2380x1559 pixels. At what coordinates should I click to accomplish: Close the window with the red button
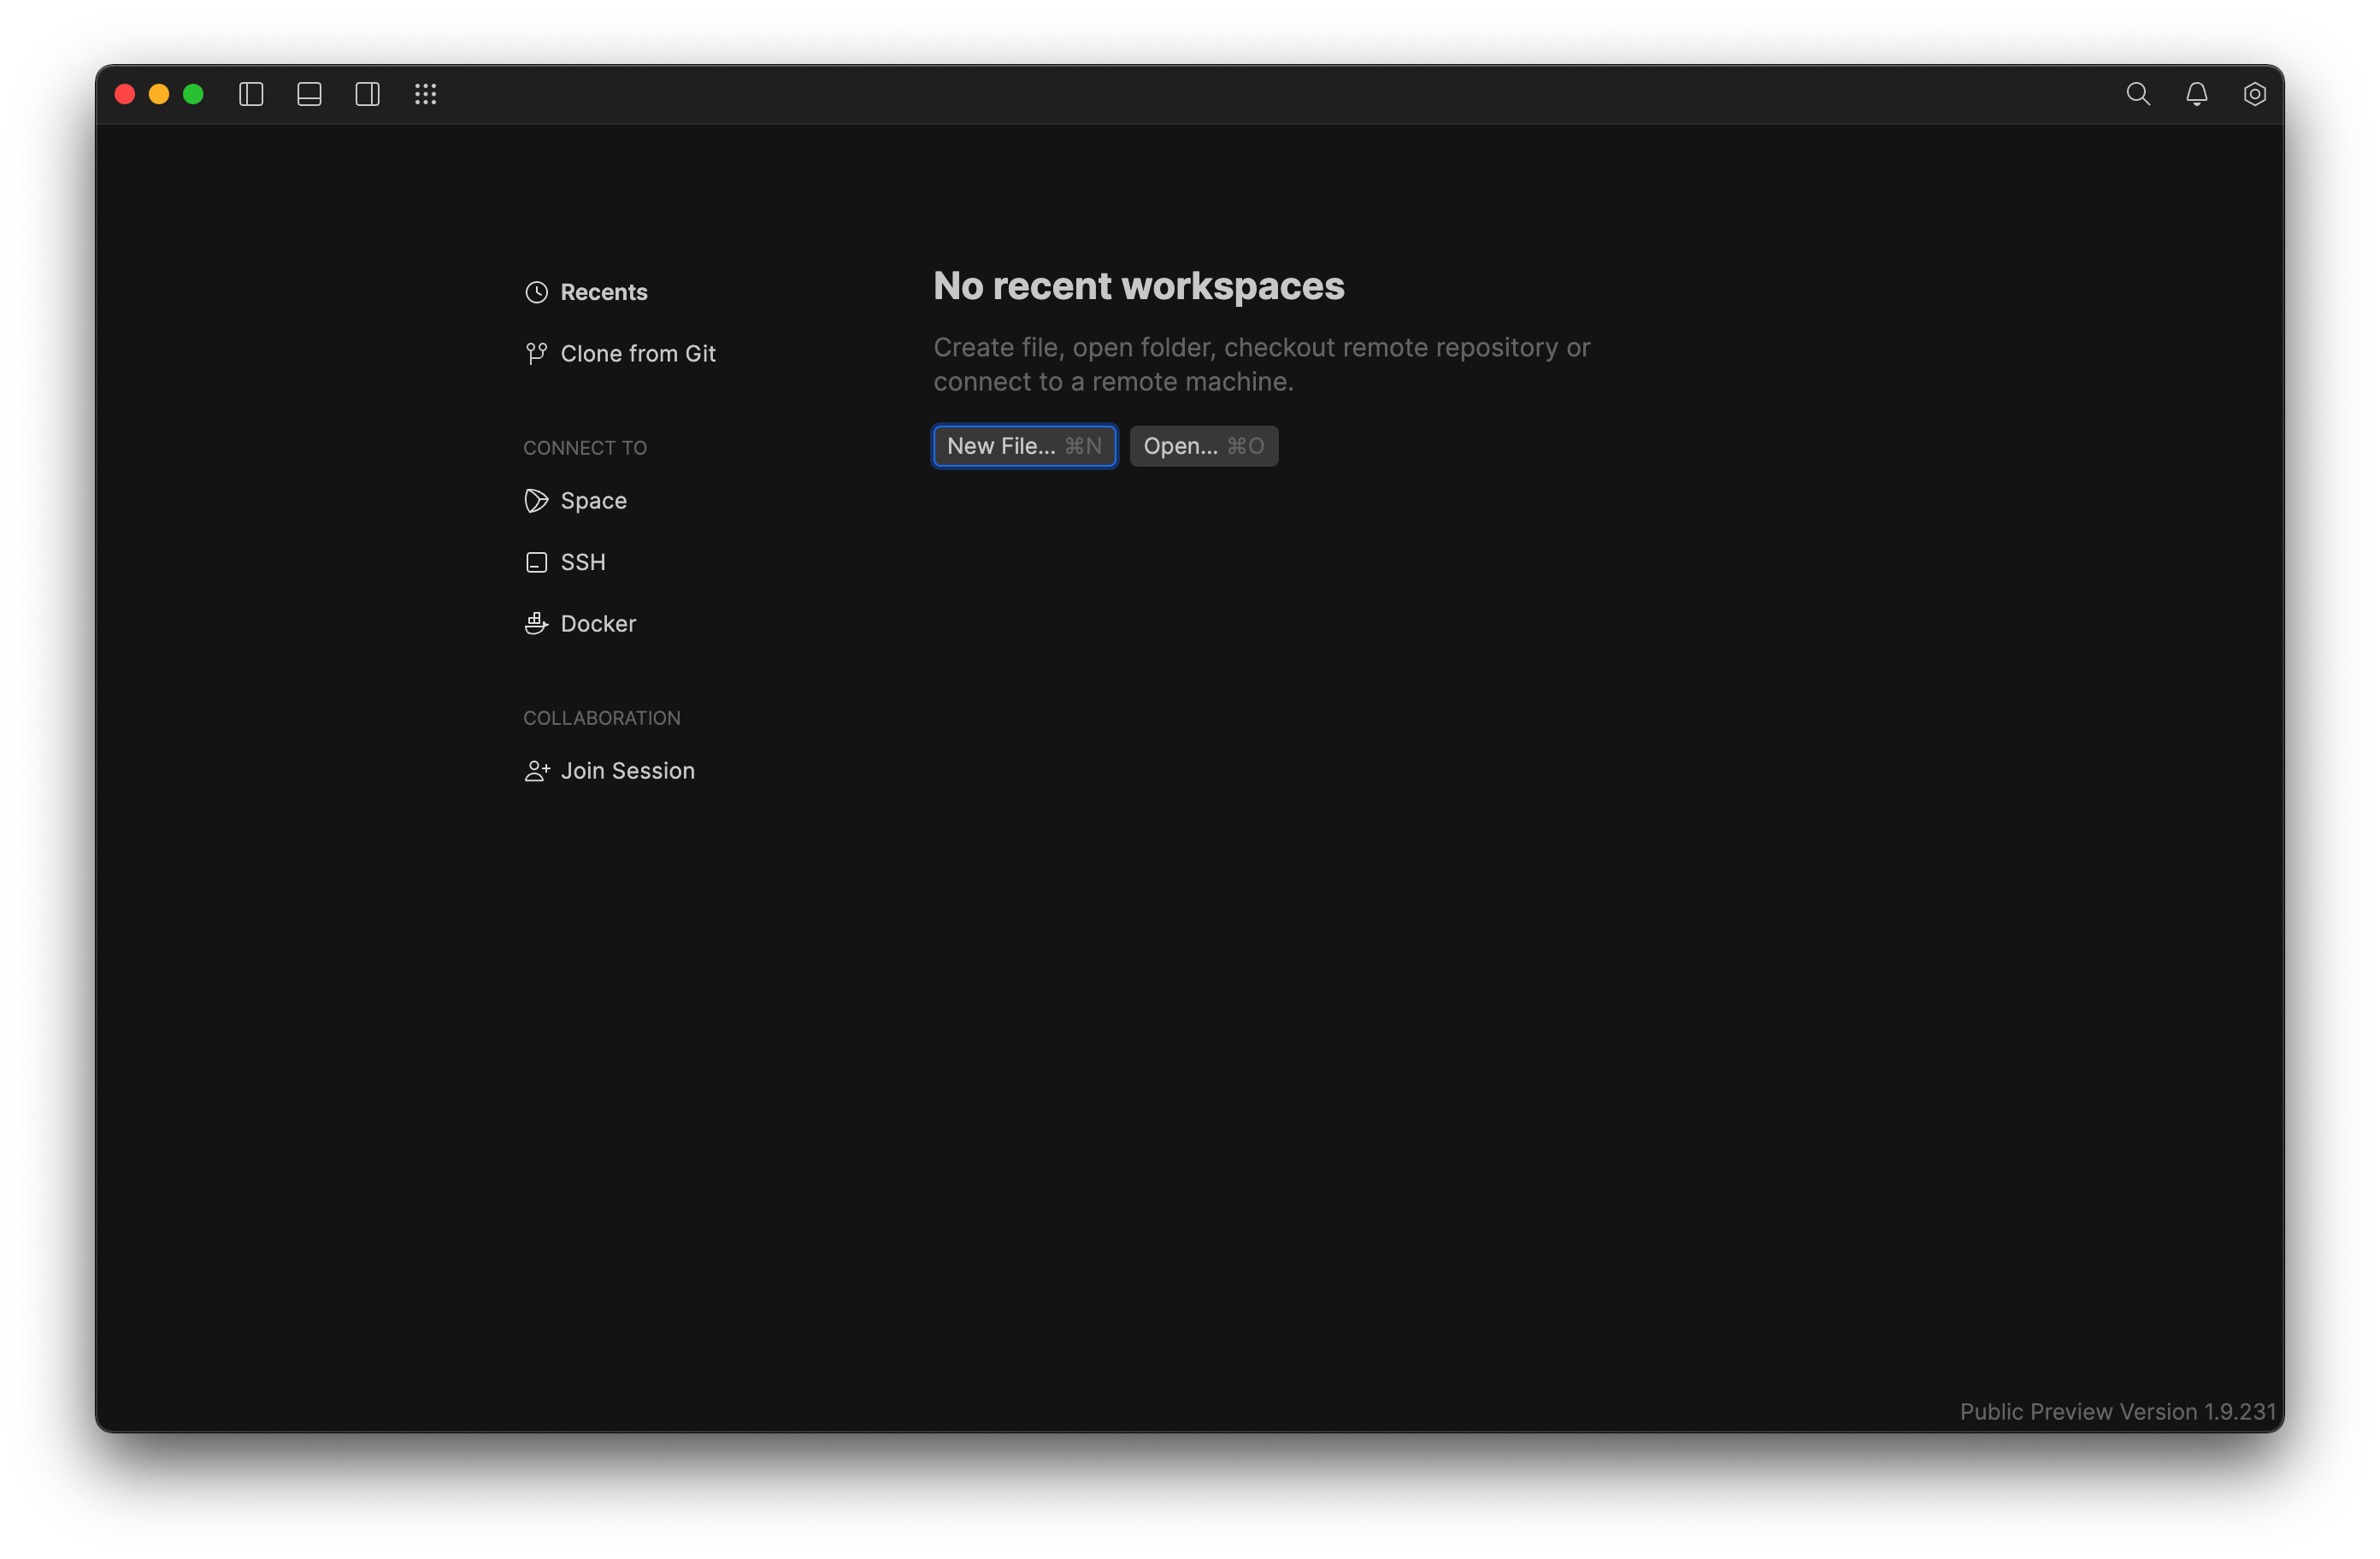125,94
